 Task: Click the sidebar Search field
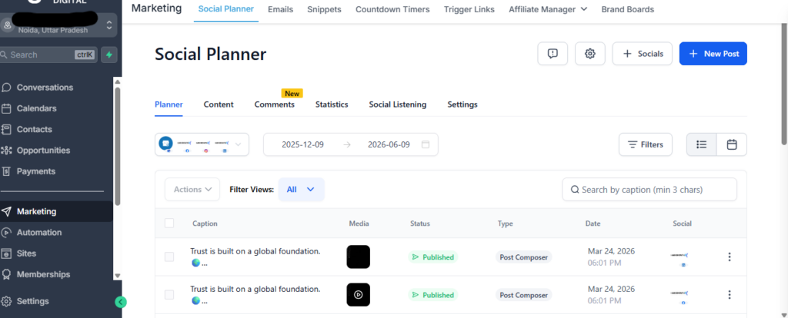click(48, 55)
